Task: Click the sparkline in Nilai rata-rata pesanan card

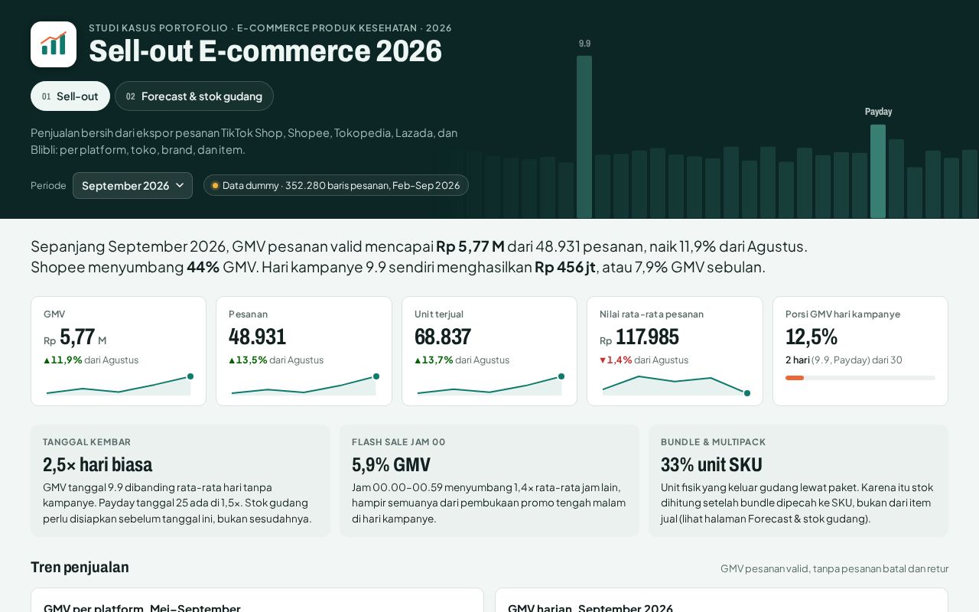Action: tap(675, 385)
